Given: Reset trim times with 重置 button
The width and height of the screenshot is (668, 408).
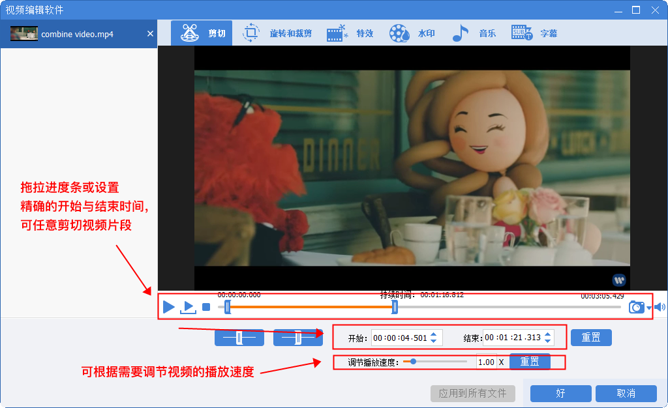Looking at the screenshot, I should tap(591, 338).
